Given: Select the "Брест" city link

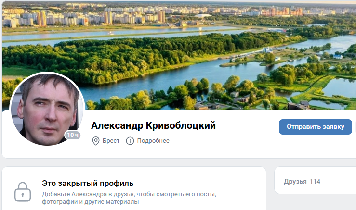Looking at the screenshot, I should pos(111,141).
